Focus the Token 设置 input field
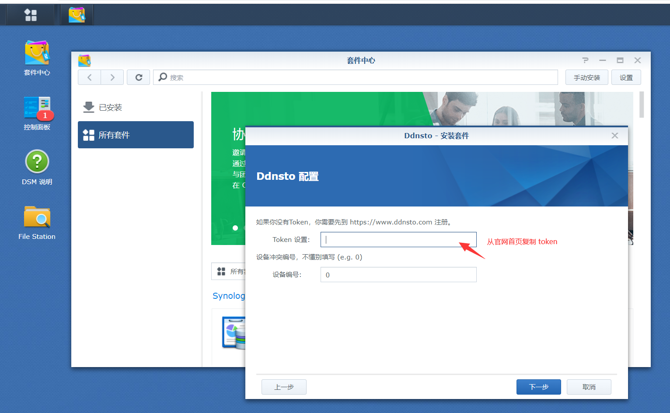This screenshot has height=413, width=670. coord(398,240)
